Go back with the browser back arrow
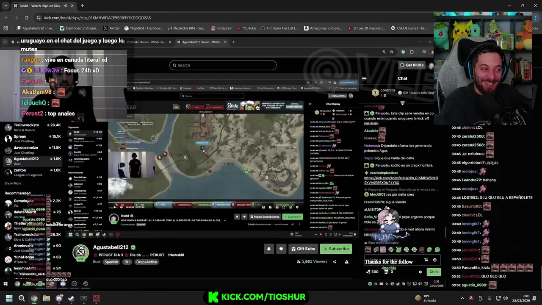 pos(6,18)
